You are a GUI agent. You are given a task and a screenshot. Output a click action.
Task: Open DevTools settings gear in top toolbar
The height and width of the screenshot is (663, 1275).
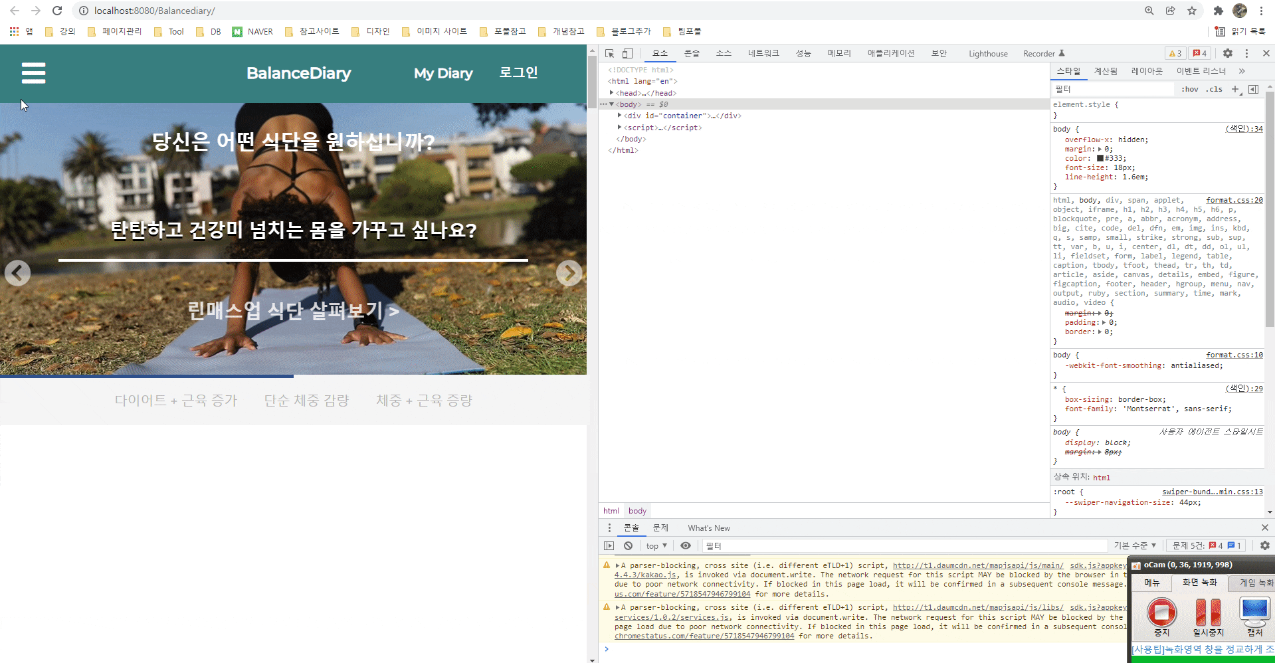(x=1228, y=53)
